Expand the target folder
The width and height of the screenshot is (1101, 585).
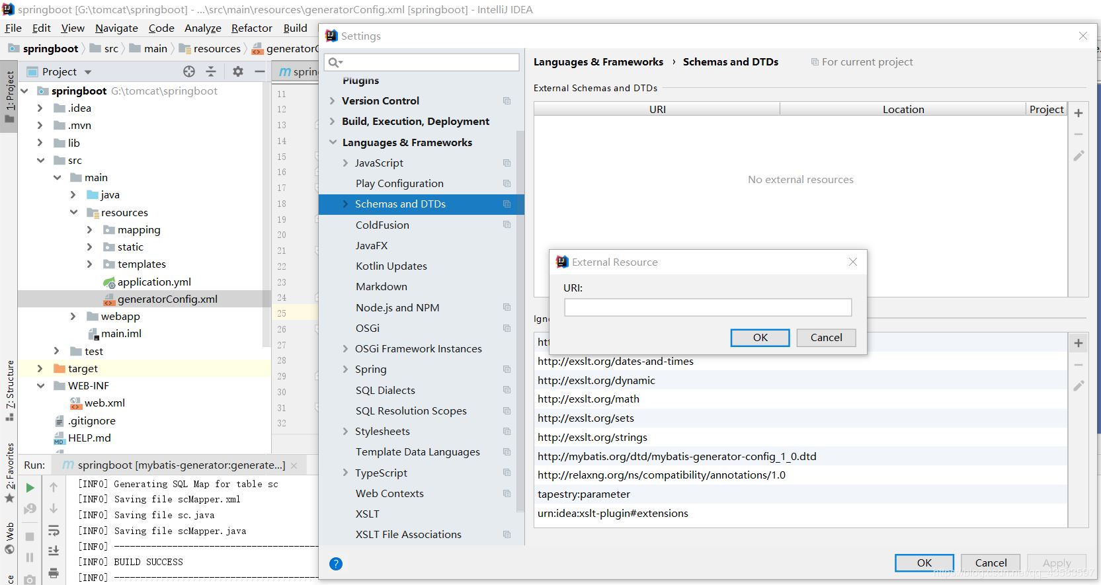pos(40,368)
